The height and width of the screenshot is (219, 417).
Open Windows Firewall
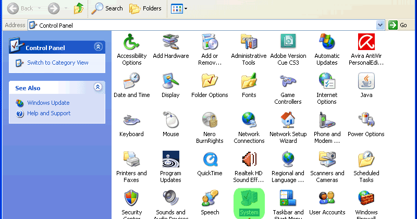(x=366, y=204)
